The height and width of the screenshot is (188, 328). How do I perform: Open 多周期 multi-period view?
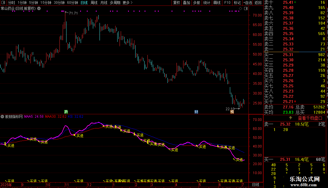(115, 3)
